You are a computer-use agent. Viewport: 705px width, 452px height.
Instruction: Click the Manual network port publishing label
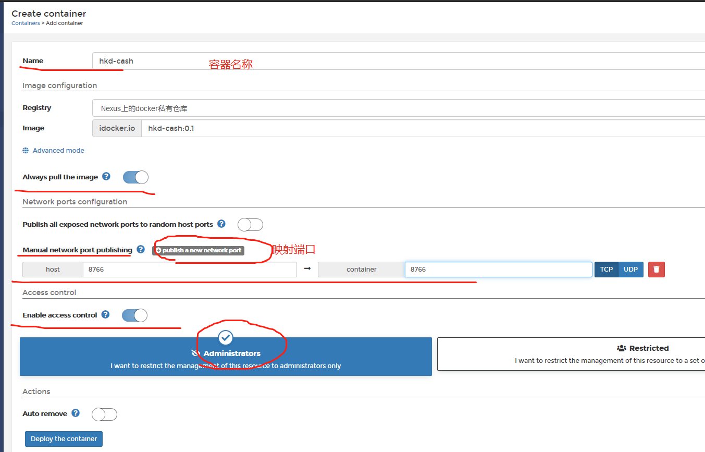click(77, 250)
